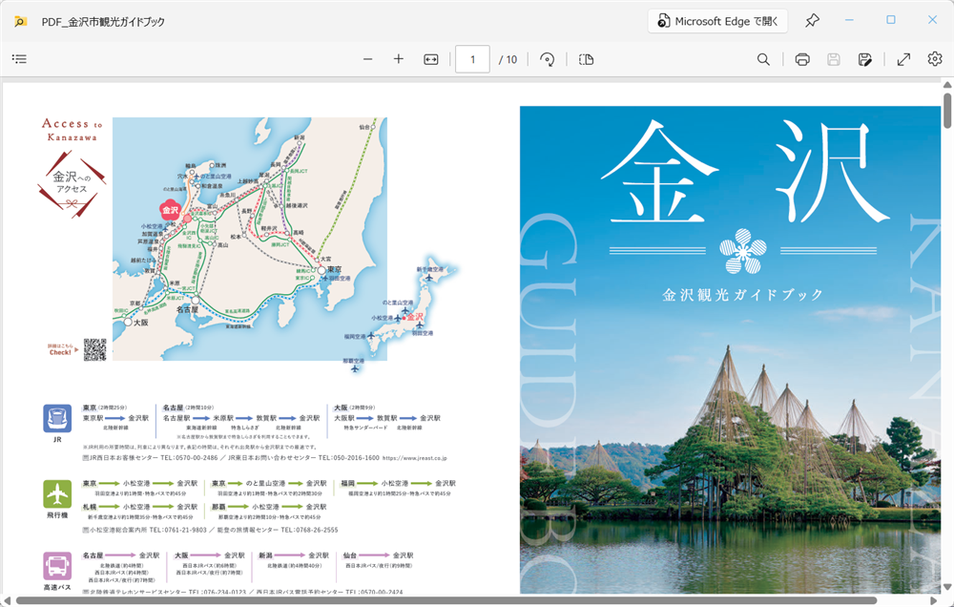
Task: Enter full screen reading mode
Action: click(903, 59)
